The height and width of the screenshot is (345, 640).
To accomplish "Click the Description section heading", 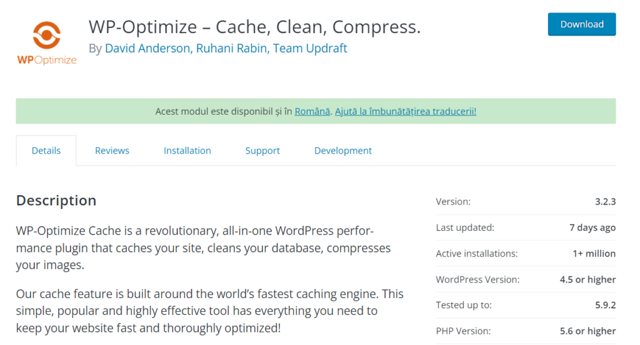I will (56, 200).
